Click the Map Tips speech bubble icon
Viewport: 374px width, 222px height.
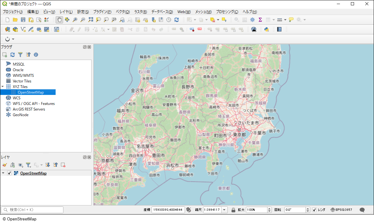tap(291, 20)
